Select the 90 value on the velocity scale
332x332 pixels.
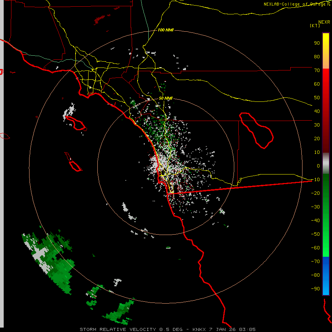click(x=317, y=43)
